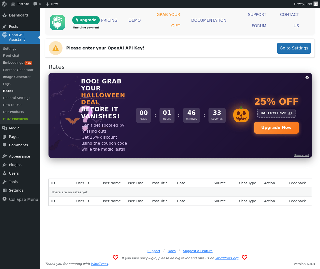Screen dimensions: 320x269
Task: Open the Suggest a Feature link
Action: [198, 251]
